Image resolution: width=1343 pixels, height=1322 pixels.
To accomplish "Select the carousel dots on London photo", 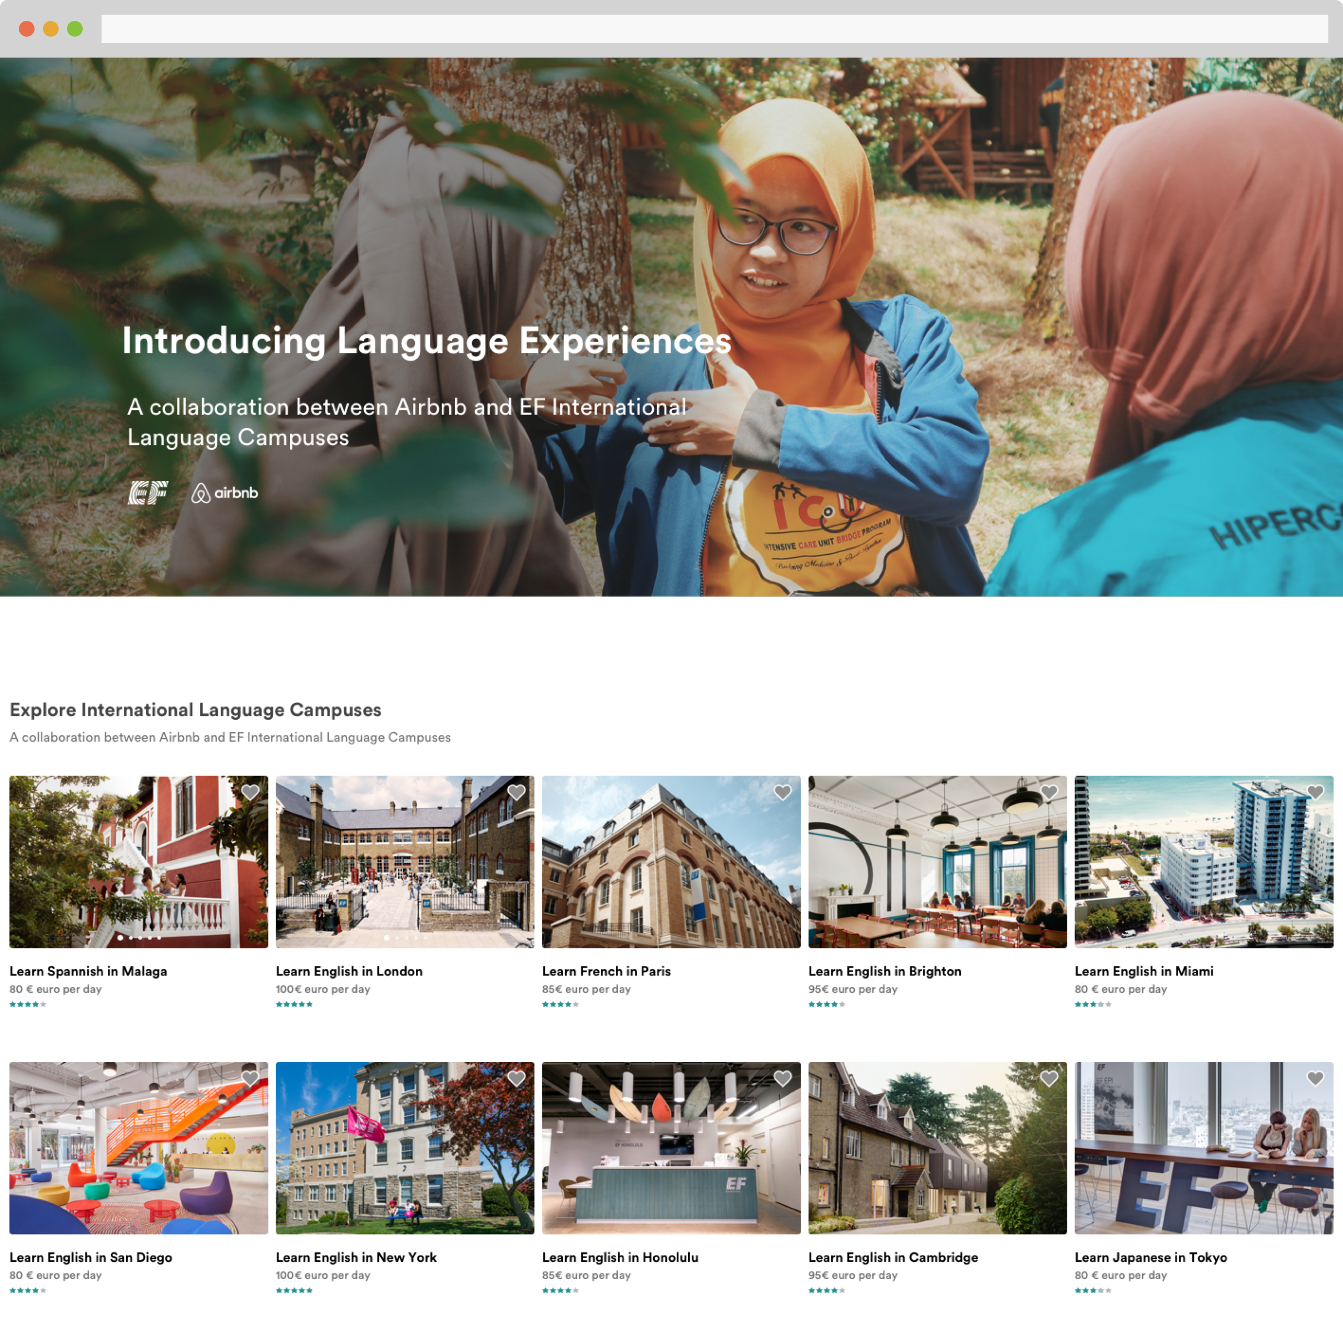I will tap(406, 937).
